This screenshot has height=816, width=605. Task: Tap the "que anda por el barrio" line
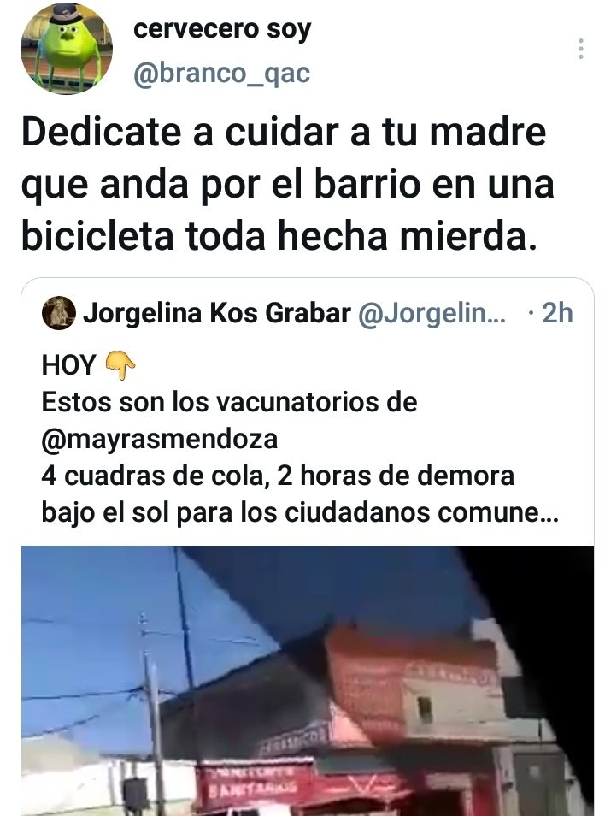[287, 185]
